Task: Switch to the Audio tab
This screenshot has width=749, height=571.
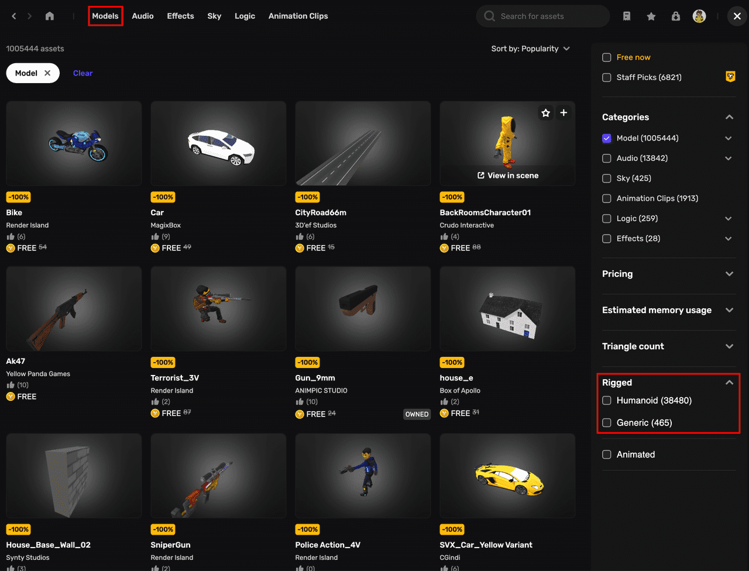Action: [x=143, y=16]
